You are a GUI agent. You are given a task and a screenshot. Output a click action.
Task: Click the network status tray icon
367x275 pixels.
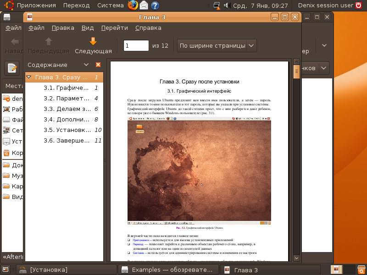pos(217,5)
